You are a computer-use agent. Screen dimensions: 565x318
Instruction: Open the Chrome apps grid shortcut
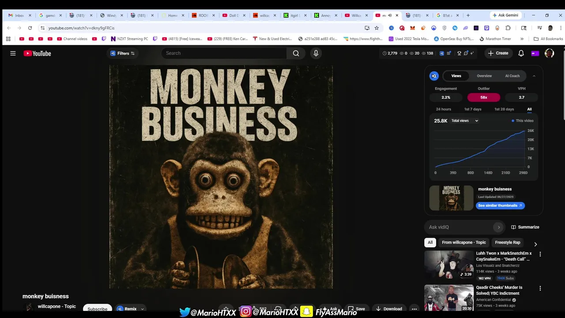click(8, 39)
